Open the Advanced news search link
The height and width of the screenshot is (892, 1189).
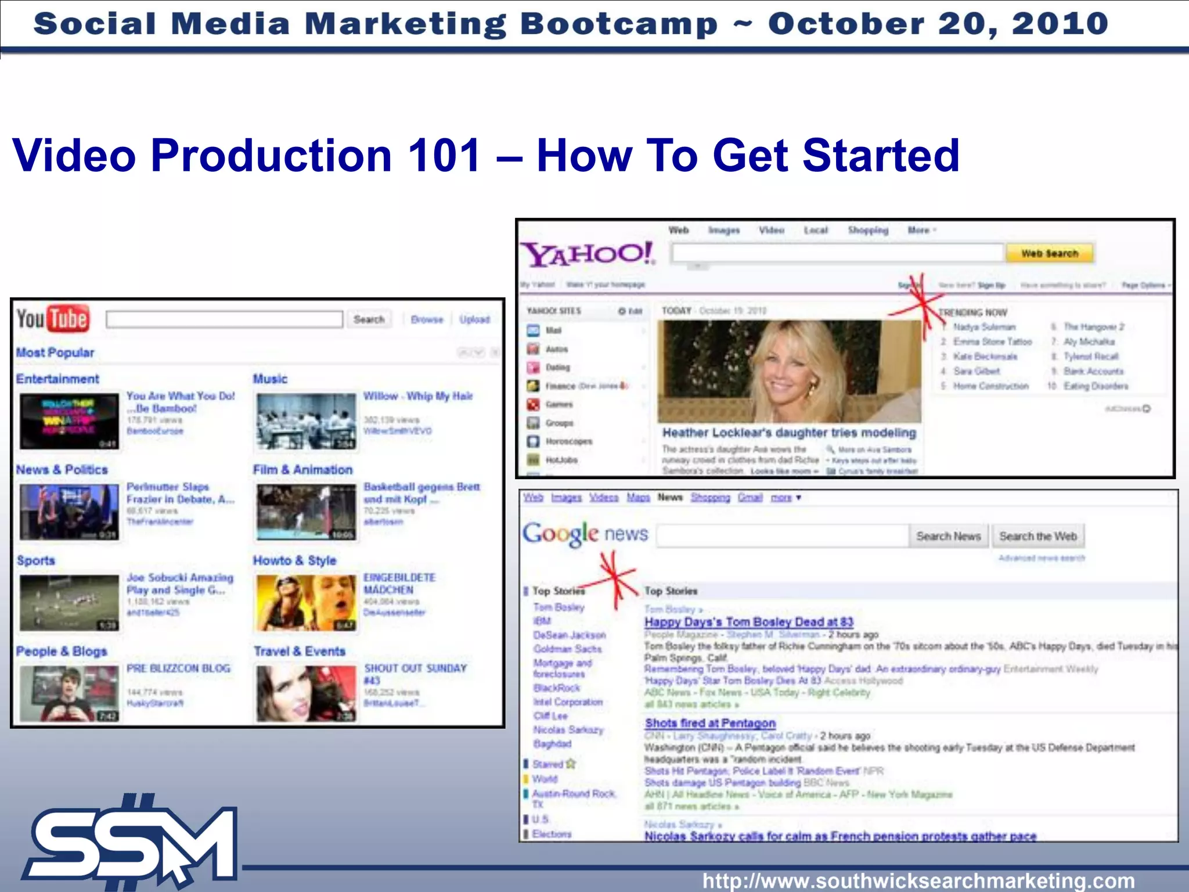[x=1042, y=558]
